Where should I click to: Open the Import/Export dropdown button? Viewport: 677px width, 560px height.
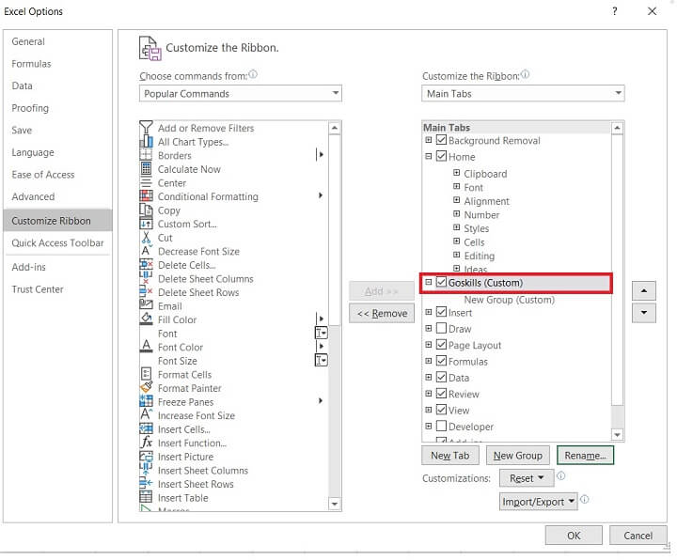[x=538, y=502]
